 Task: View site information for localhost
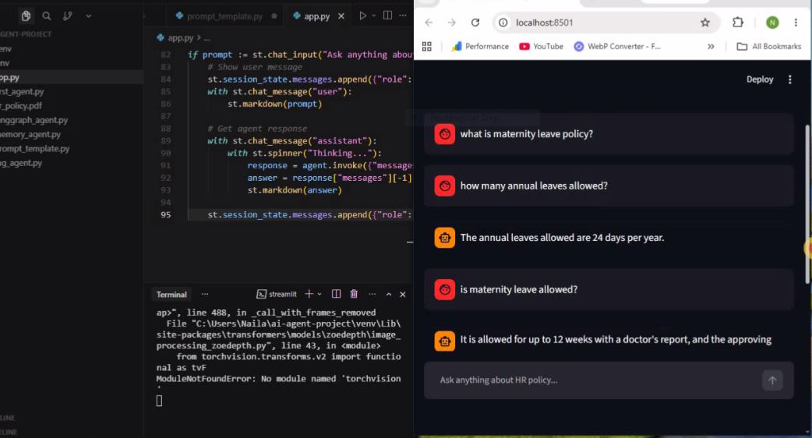pos(503,23)
